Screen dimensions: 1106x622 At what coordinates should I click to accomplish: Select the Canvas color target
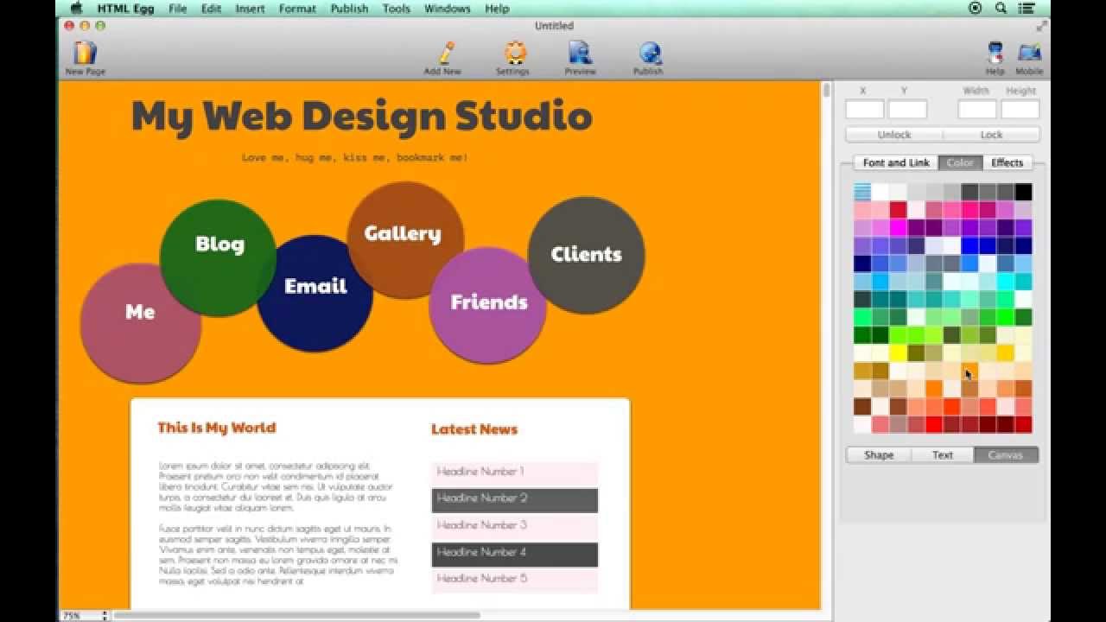(1006, 454)
